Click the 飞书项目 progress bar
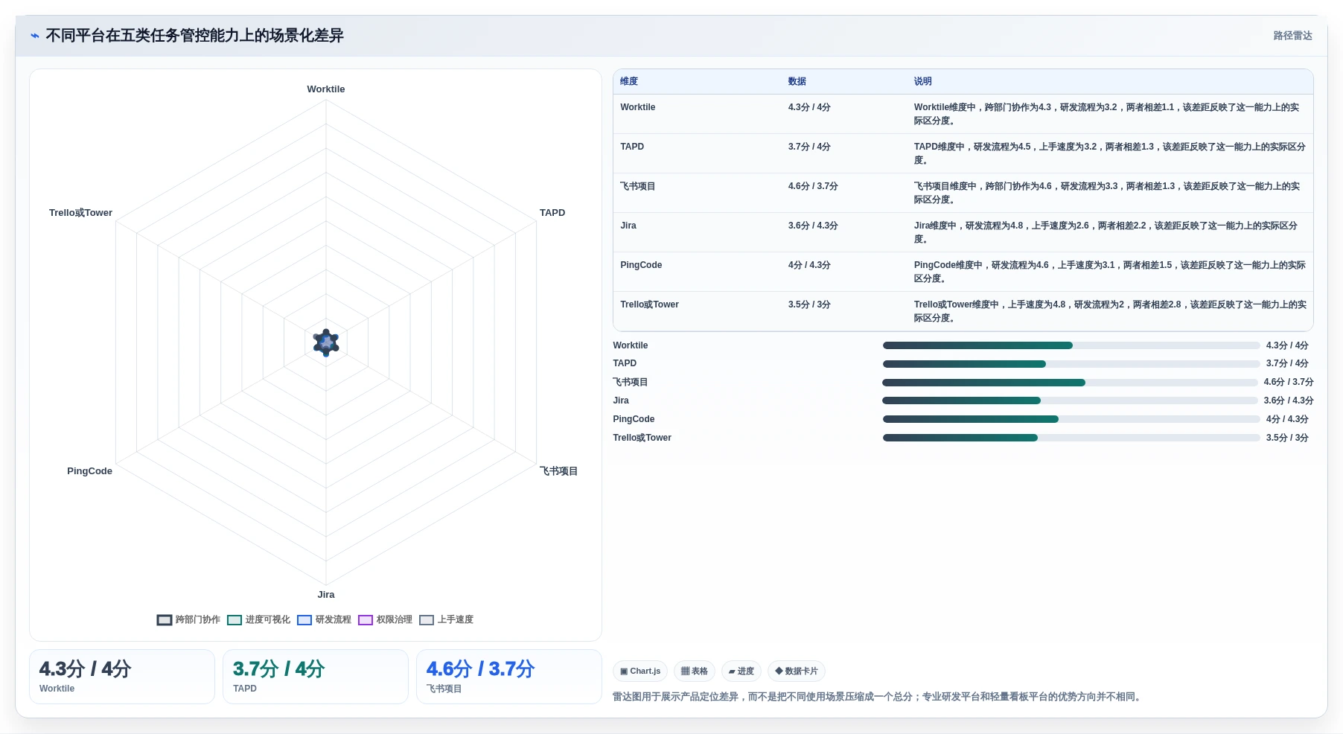This screenshot has width=1343, height=734. 1070,383
